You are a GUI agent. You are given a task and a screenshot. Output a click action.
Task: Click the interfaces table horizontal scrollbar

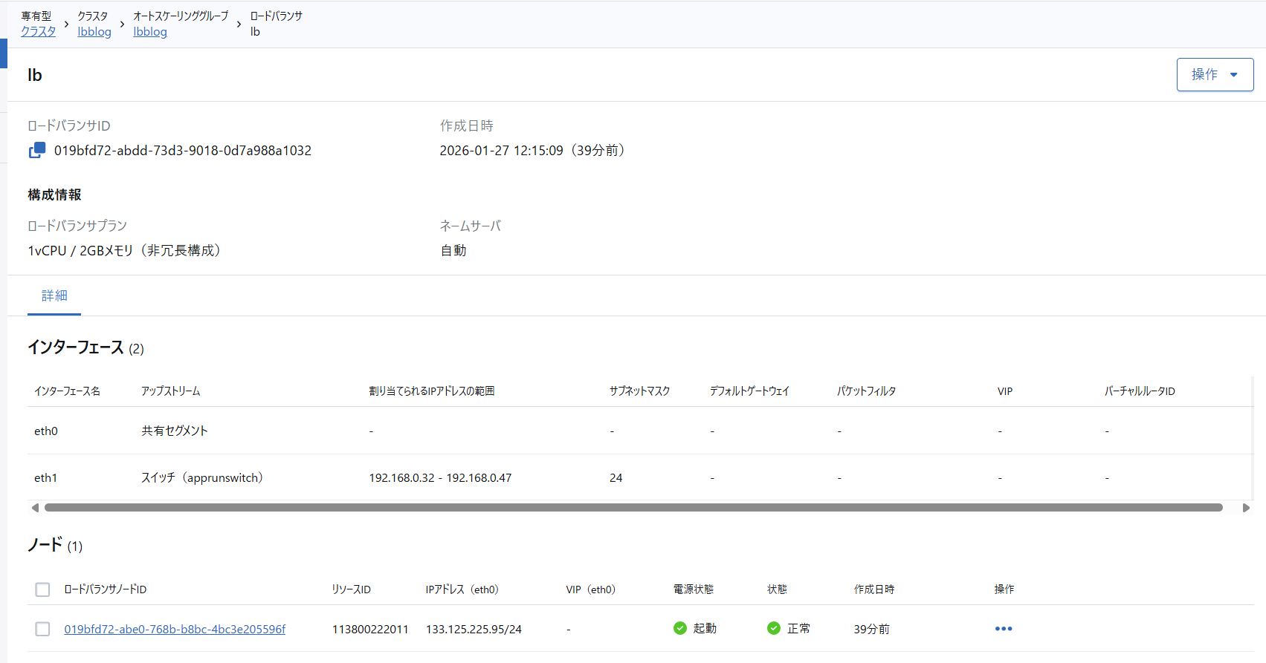pyautogui.click(x=633, y=508)
